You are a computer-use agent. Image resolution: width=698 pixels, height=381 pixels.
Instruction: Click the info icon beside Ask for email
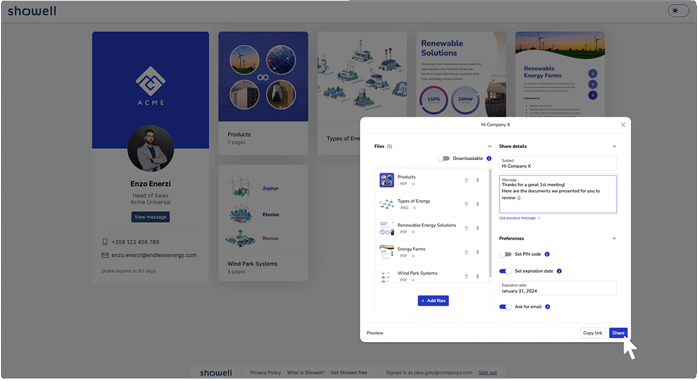(548, 307)
